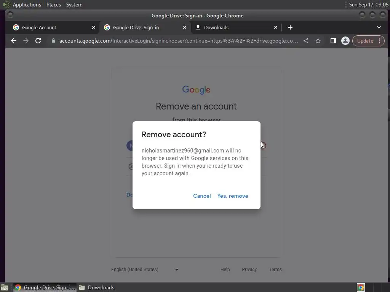This screenshot has width=390, height=292.
Task: Go back to the previous page
Action: [14, 41]
